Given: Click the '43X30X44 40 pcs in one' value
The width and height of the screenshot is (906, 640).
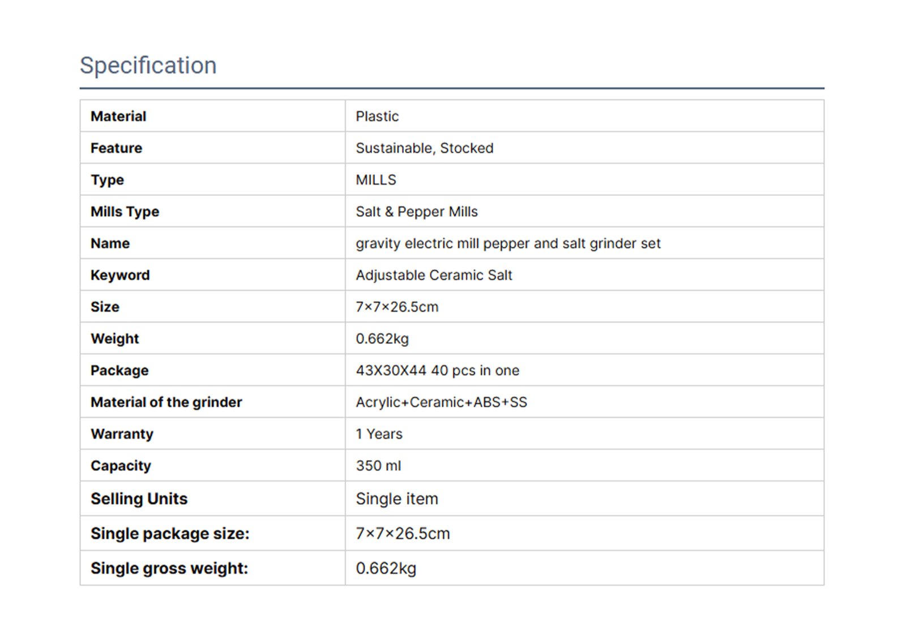Looking at the screenshot, I should coord(437,371).
